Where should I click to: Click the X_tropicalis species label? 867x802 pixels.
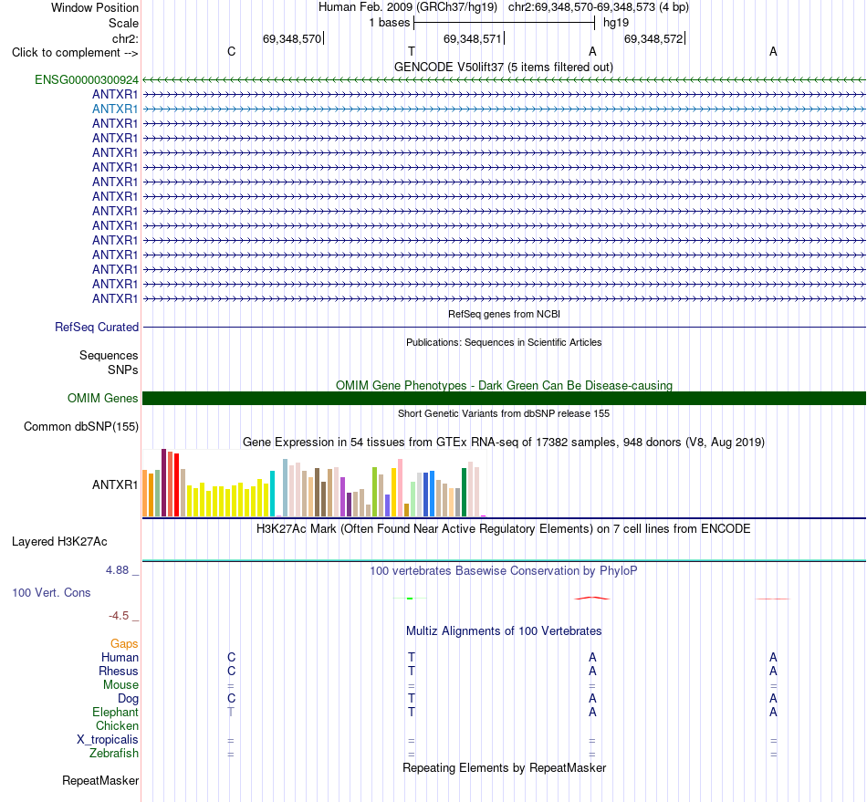[108, 740]
